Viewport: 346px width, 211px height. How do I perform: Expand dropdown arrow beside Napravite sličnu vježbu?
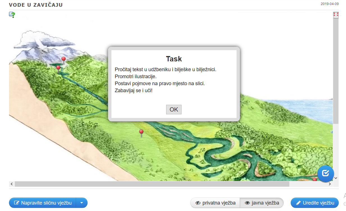82,203
